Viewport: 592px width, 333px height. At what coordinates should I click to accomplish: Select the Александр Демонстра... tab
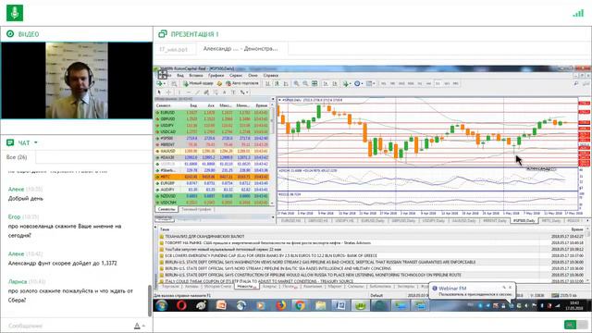coord(240,49)
